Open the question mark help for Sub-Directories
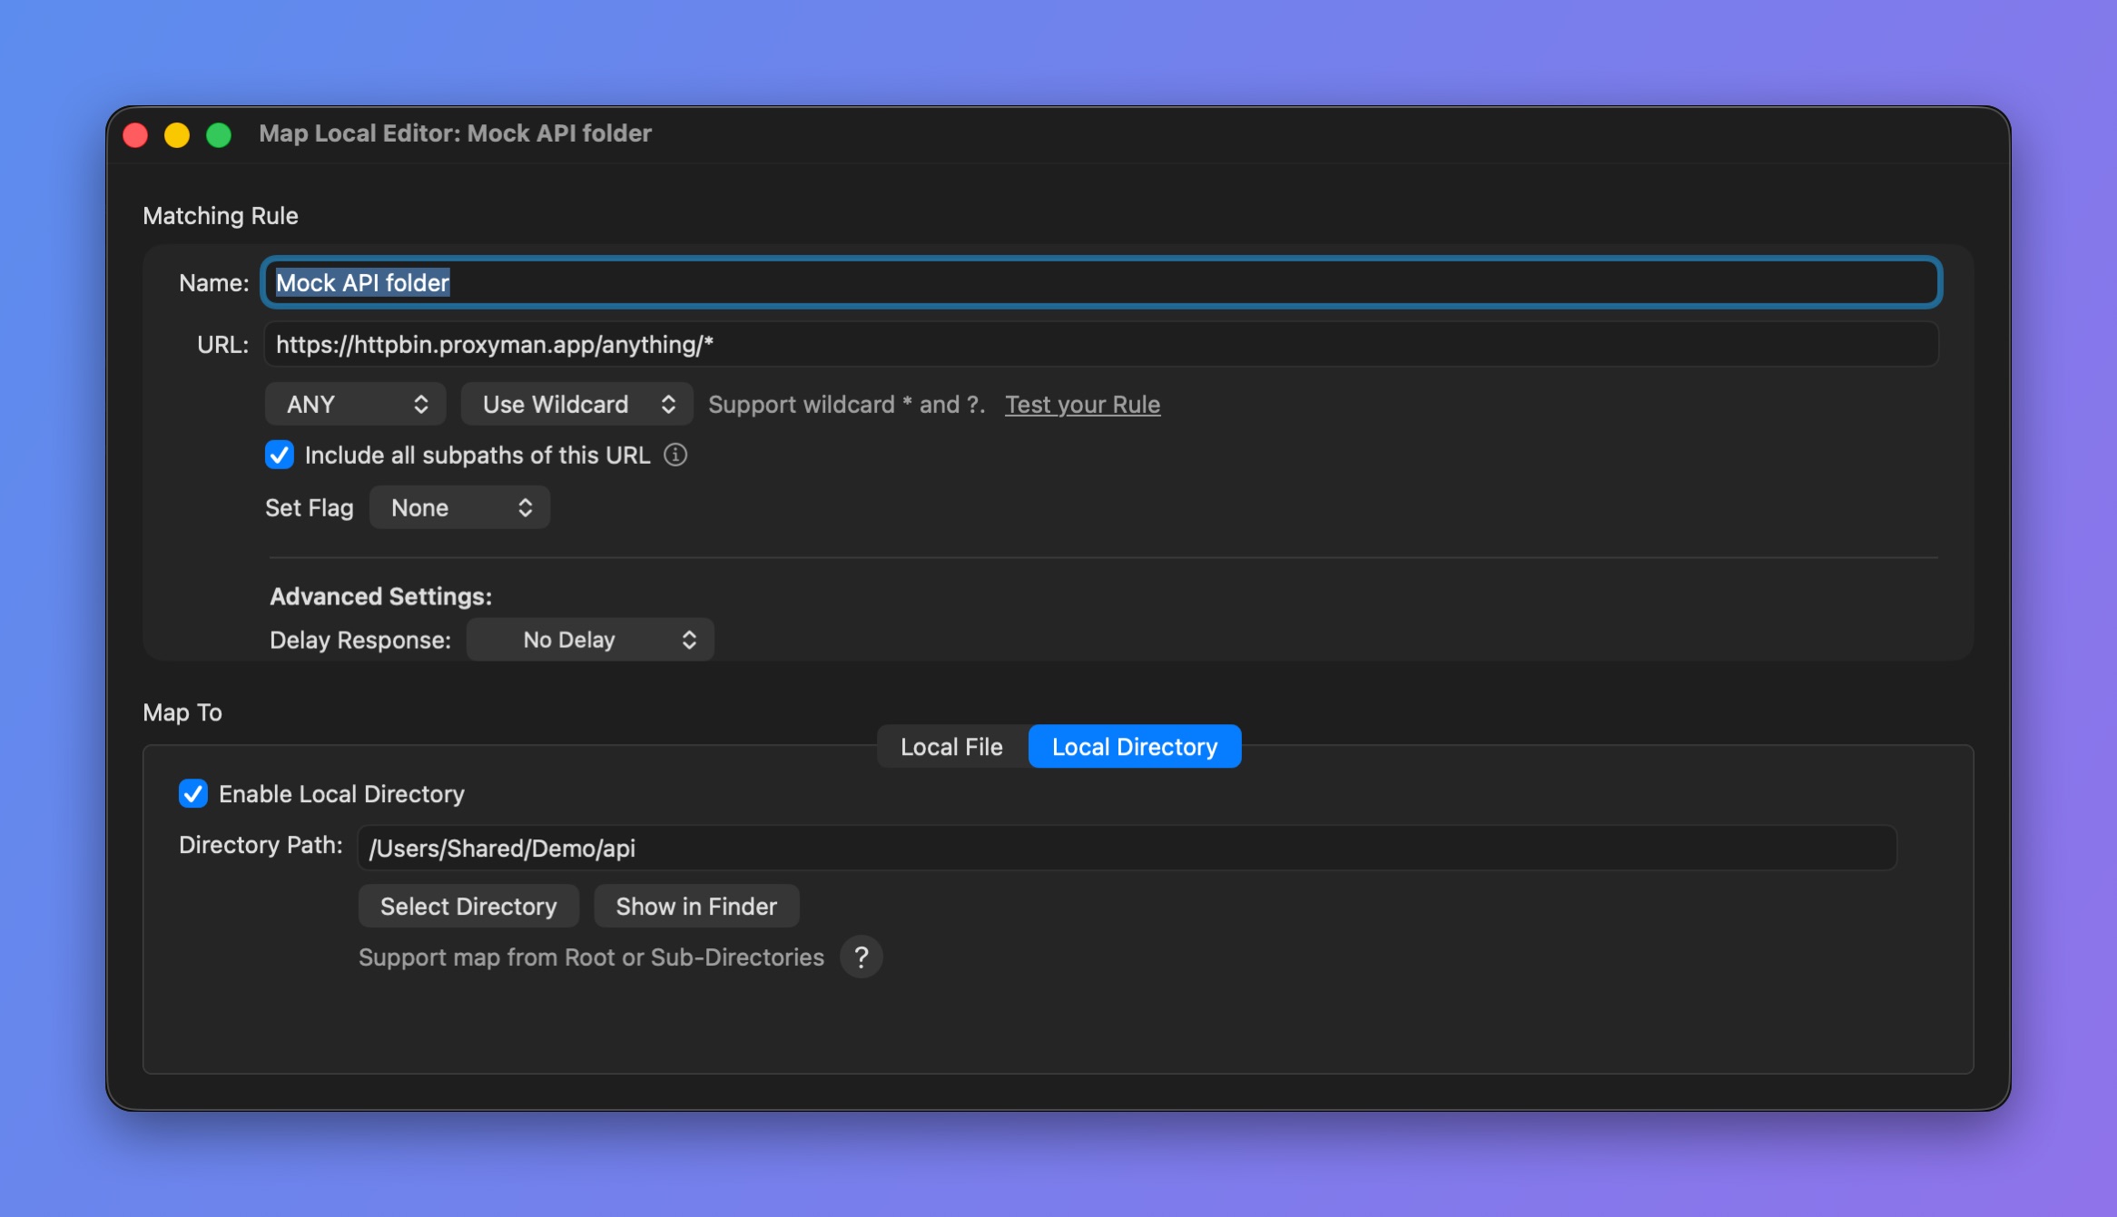This screenshot has height=1217, width=2117. pos(861,957)
